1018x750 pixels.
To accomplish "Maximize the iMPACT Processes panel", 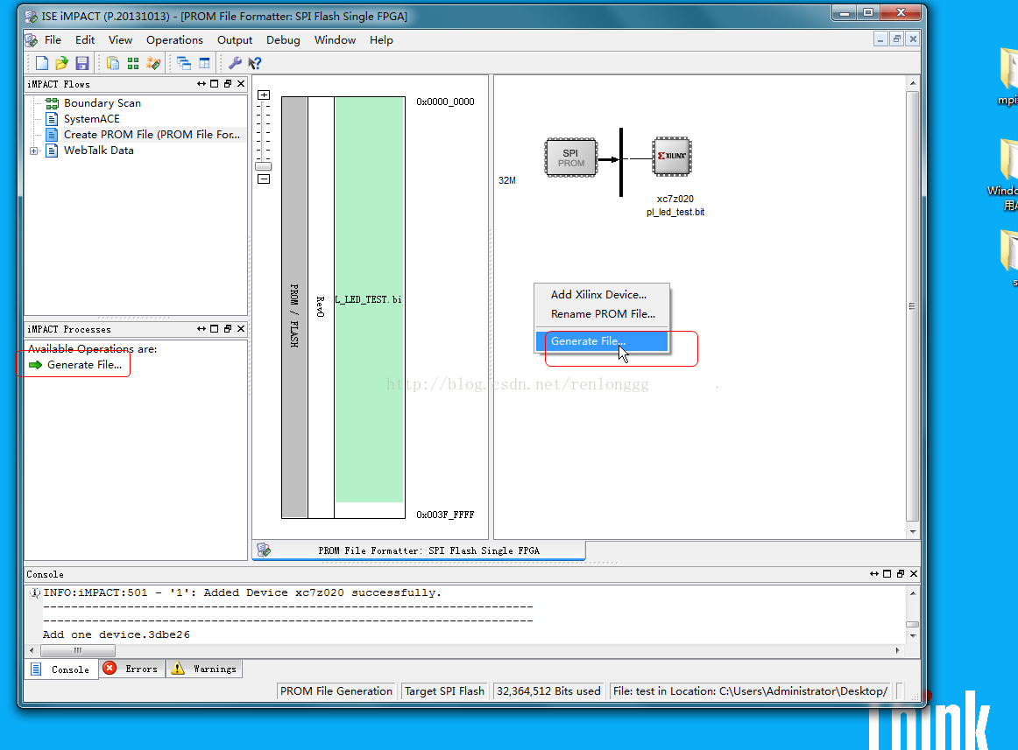I will click(215, 329).
